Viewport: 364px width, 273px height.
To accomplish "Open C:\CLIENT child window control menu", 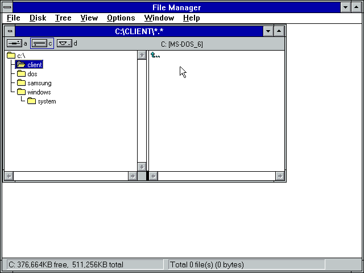I will point(10,31).
